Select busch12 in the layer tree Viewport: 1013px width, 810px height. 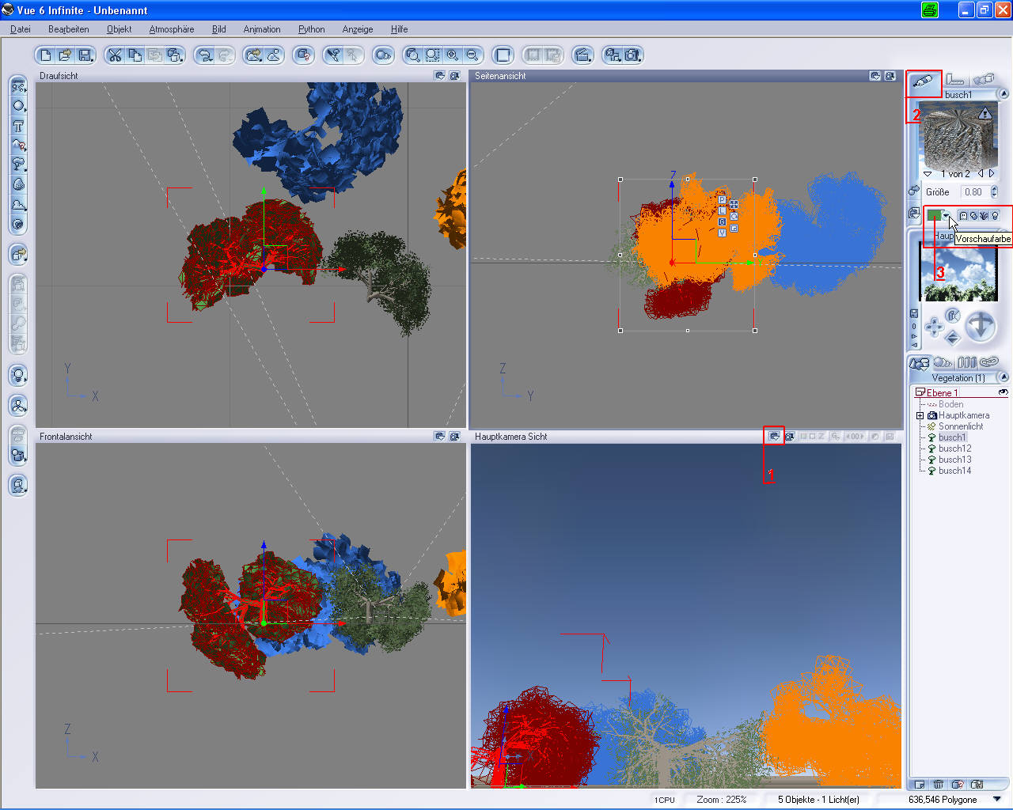pos(954,449)
